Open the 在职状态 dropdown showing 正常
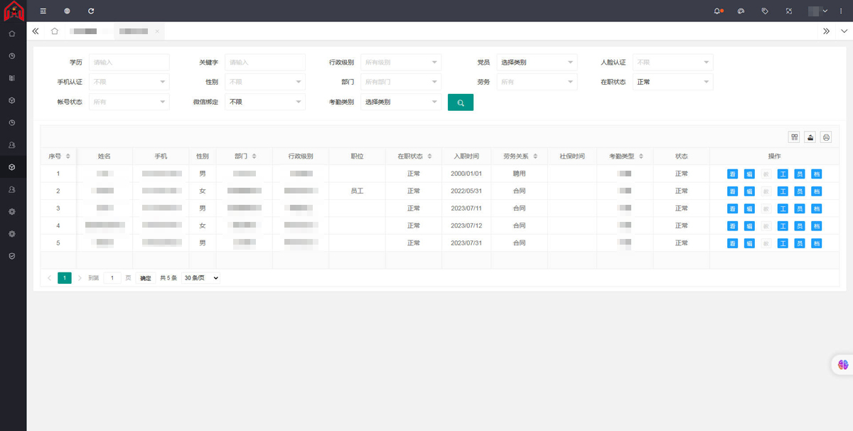This screenshot has height=431, width=853. pyautogui.click(x=672, y=82)
